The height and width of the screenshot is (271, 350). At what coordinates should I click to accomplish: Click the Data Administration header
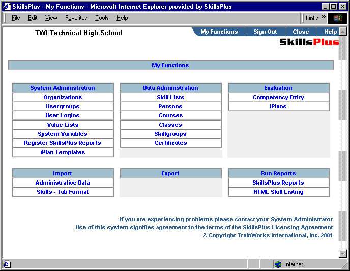(170, 88)
